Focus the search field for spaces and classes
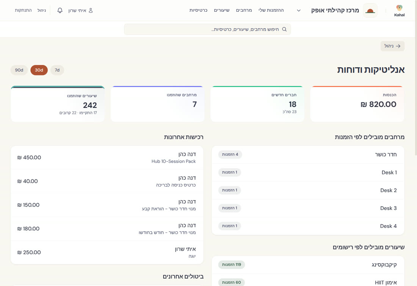The width and height of the screenshot is (417, 286). [207, 29]
